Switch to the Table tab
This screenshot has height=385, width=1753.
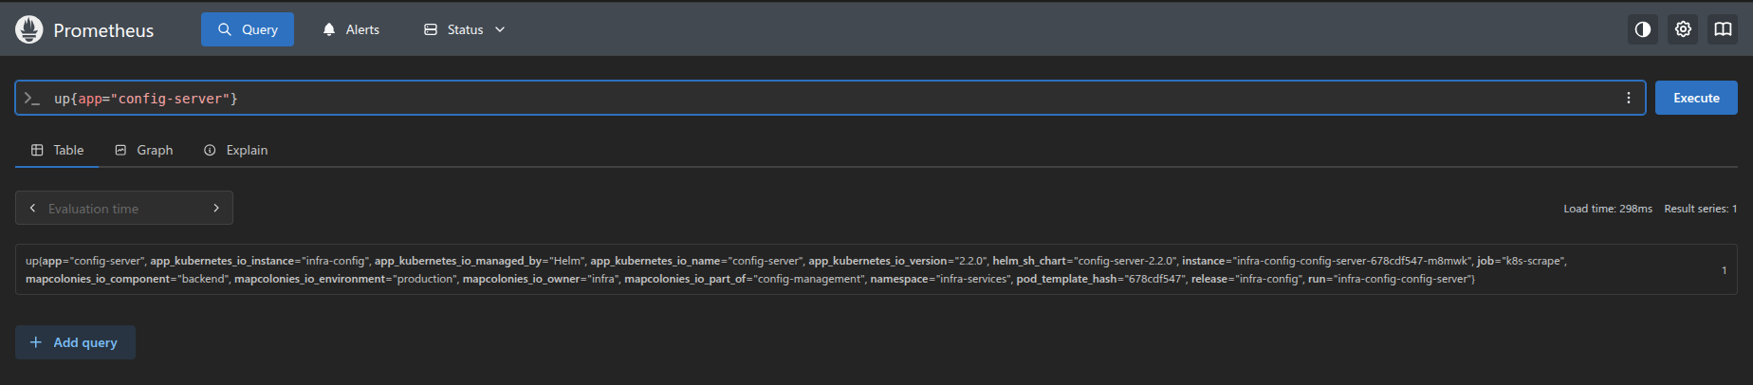(x=57, y=150)
